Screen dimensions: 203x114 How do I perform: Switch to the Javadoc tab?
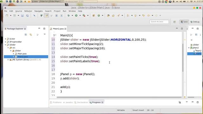click(68, 102)
